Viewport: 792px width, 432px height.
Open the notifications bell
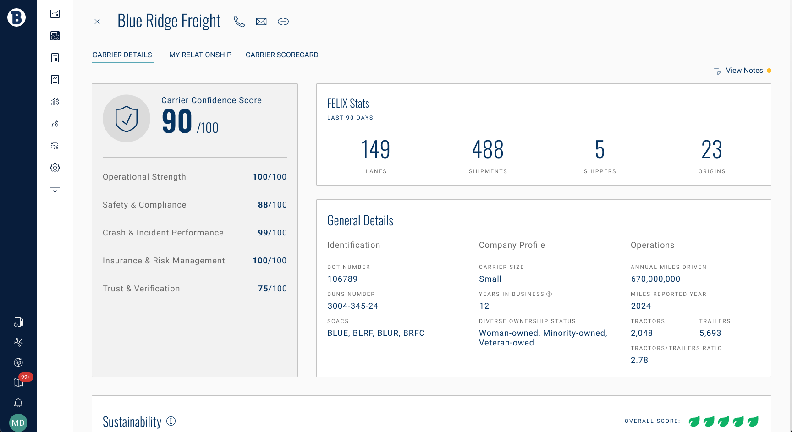(18, 403)
